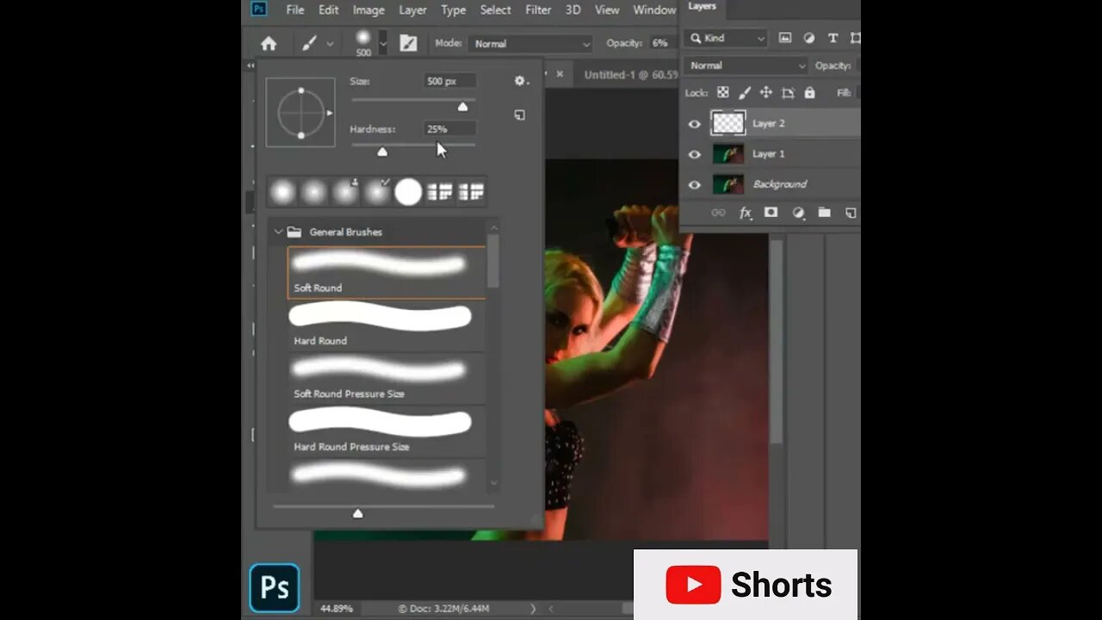Image resolution: width=1102 pixels, height=620 pixels.
Task: Hide Layer 2 with its eye icon
Action: pyautogui.click(x=695, y=124)
